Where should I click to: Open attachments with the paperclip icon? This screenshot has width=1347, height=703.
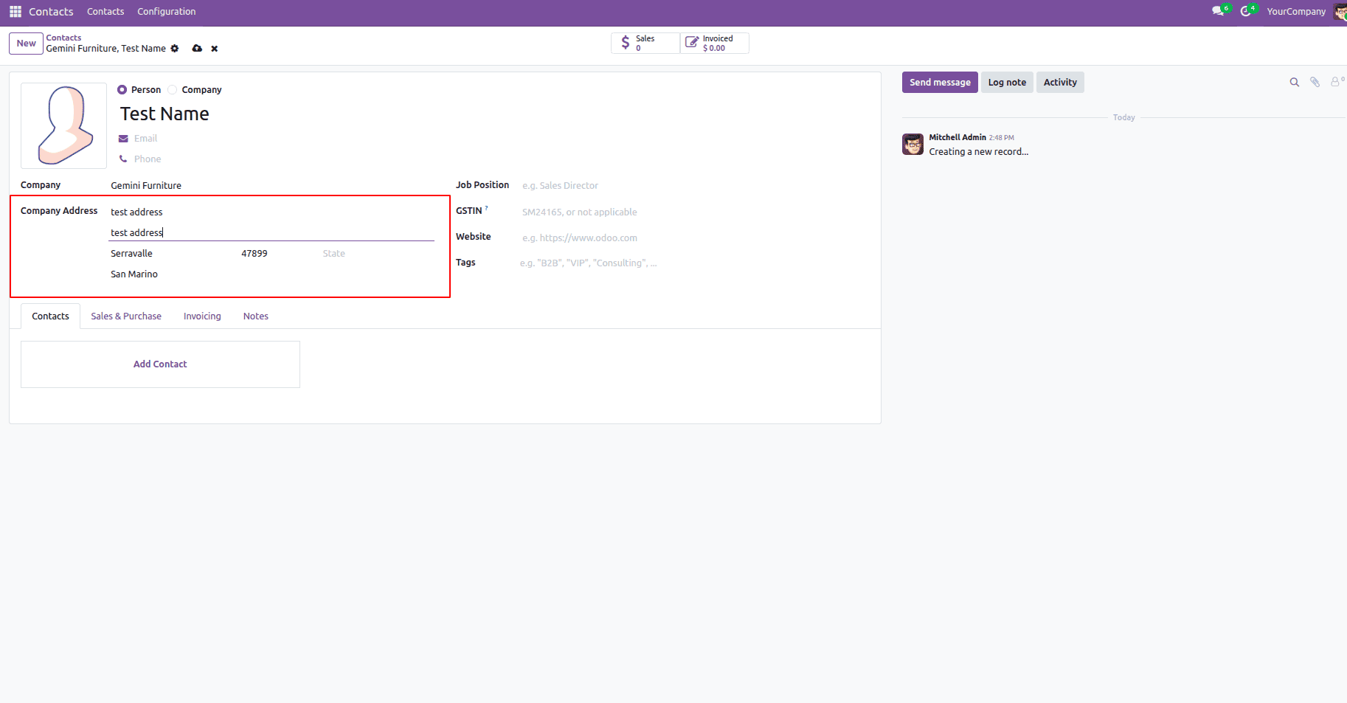[1315, 83]
